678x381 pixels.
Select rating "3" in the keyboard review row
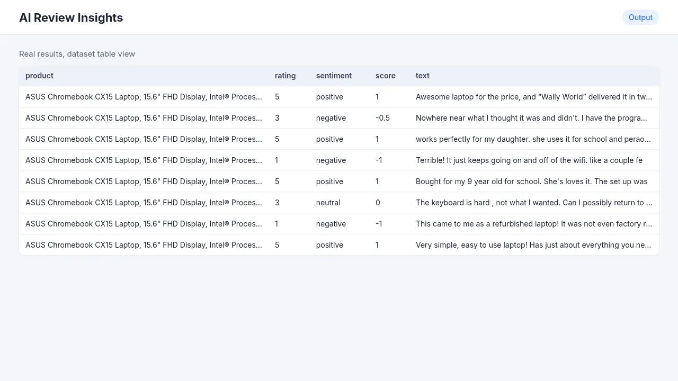click(277, 203)
